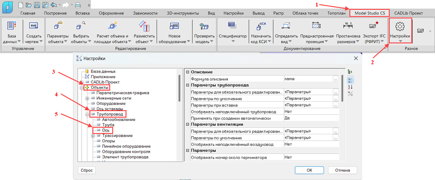Expand the Трассирование tree node
Image resolution: width=435 pixels, height=180 pixels.
pyautogui.click(x=93, y=136)
